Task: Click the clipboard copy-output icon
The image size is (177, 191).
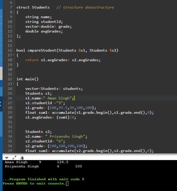Action: [x=22, y=158]
